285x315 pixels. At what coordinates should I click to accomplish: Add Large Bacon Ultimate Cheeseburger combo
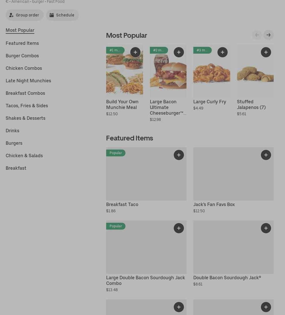point(179,52)
